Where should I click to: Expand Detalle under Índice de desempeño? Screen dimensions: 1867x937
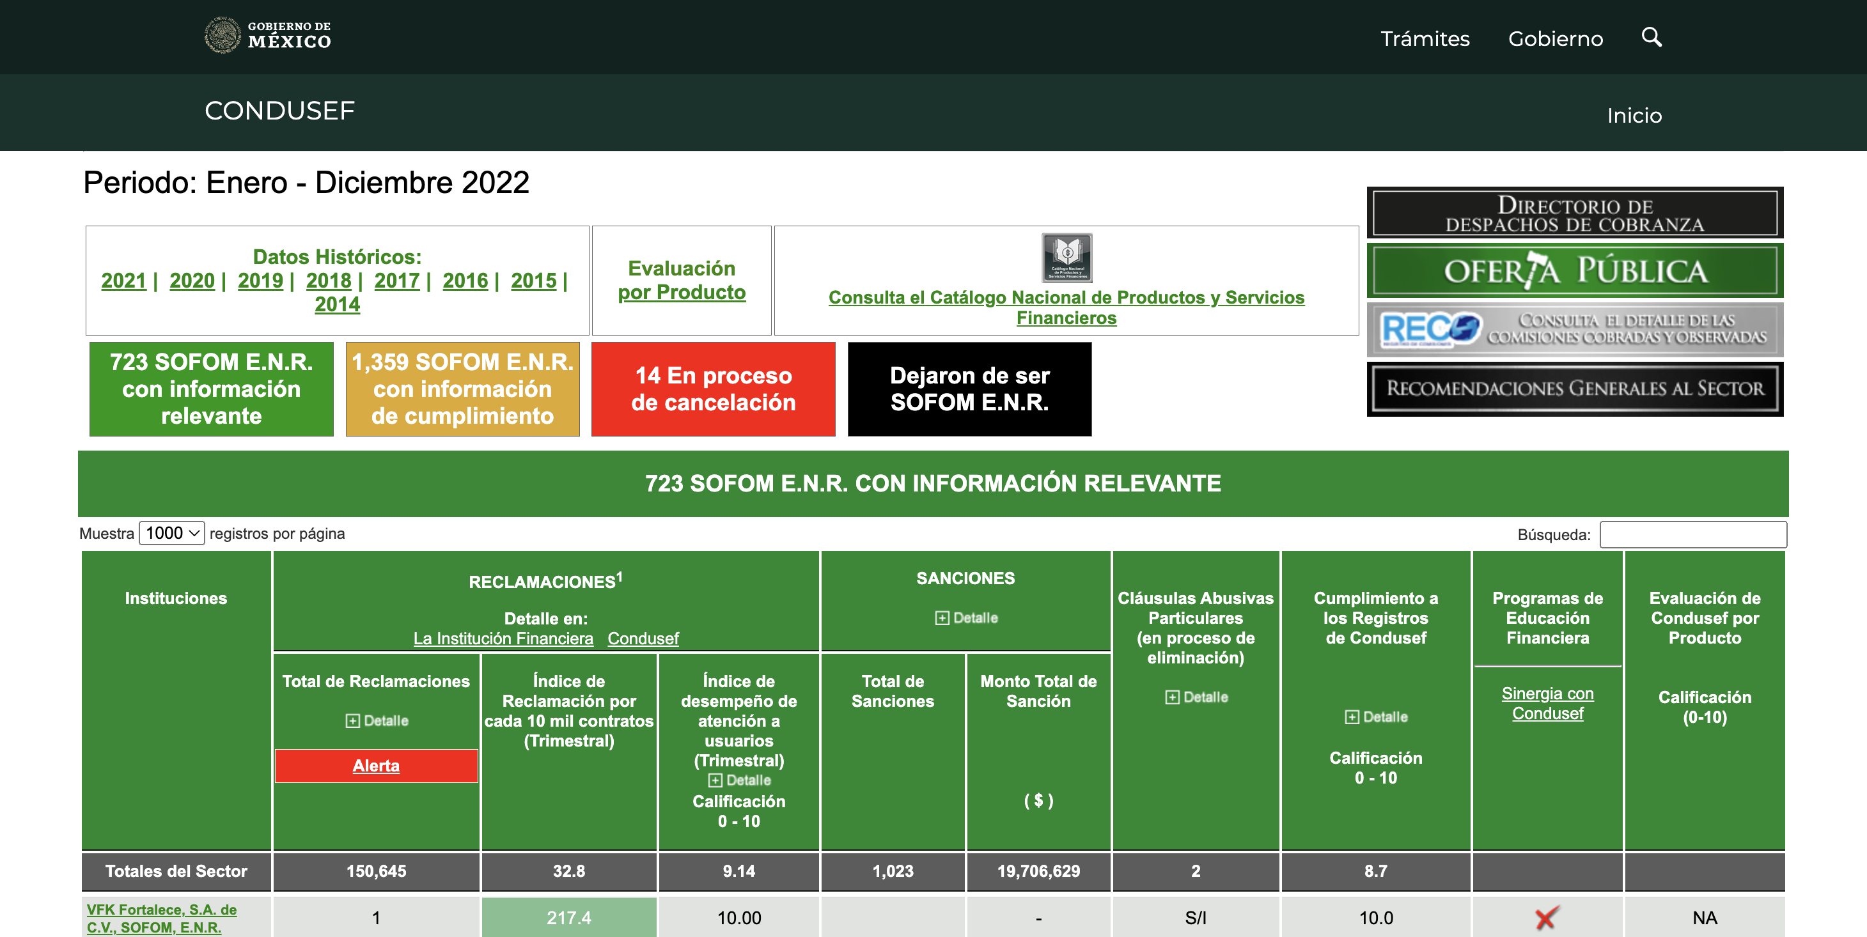click(739, 780)
